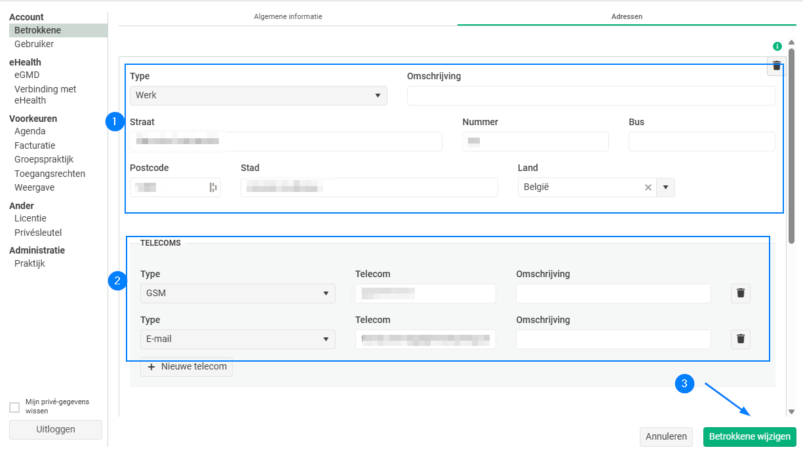Viewport: 803px width, 456px height.
Task: Delete the E-mail telecom row
Action: 741,339
